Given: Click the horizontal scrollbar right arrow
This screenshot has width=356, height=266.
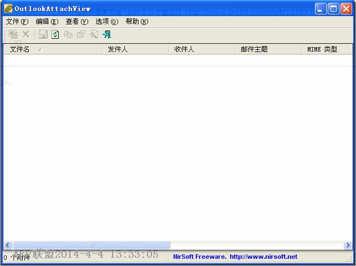Looking at the screenshot, I should coord(348,245).
